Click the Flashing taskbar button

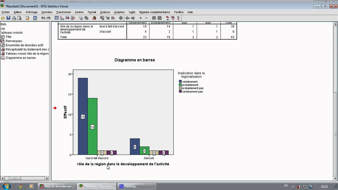tap(137, 186)
